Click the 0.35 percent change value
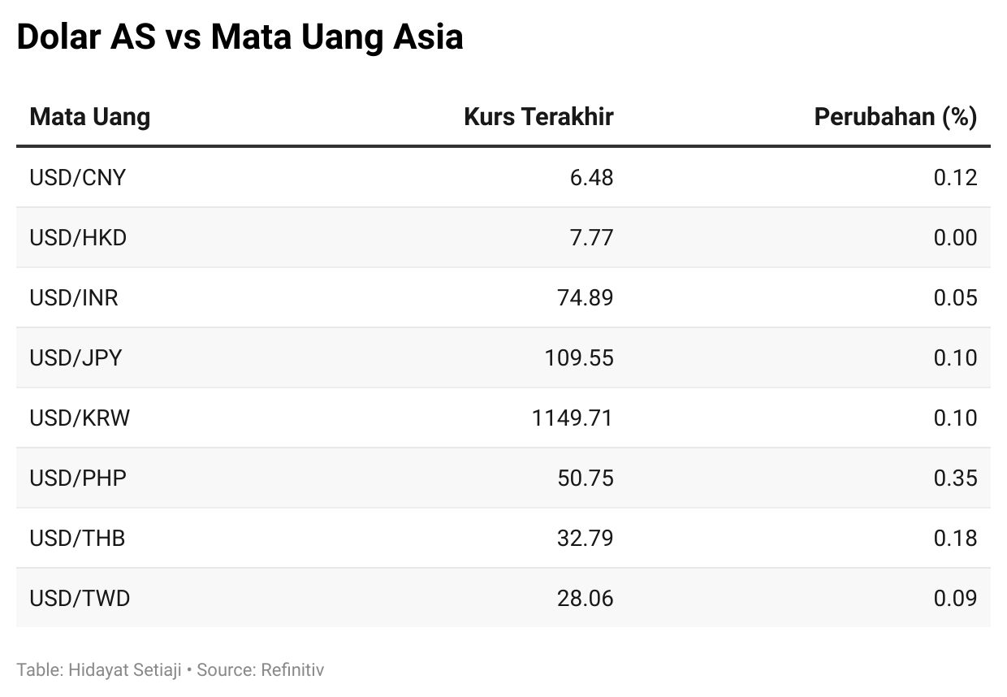 955,478
